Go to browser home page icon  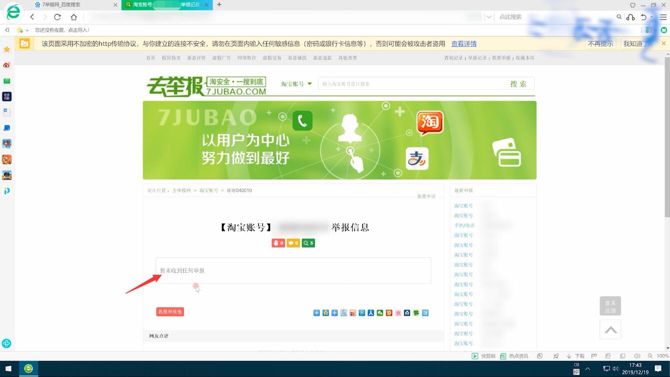[74, 17]
